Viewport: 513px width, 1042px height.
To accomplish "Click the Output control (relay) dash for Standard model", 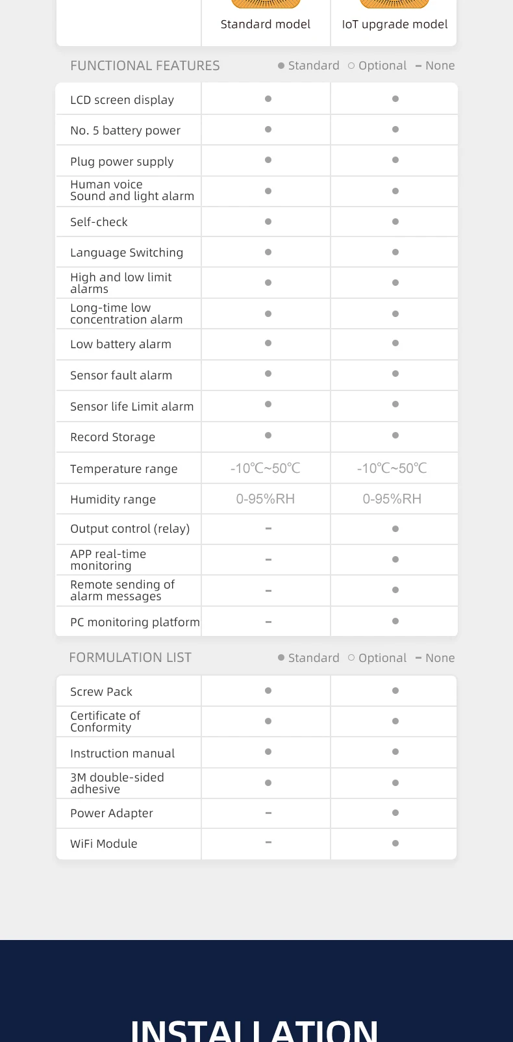I will (x=268, y=529).
